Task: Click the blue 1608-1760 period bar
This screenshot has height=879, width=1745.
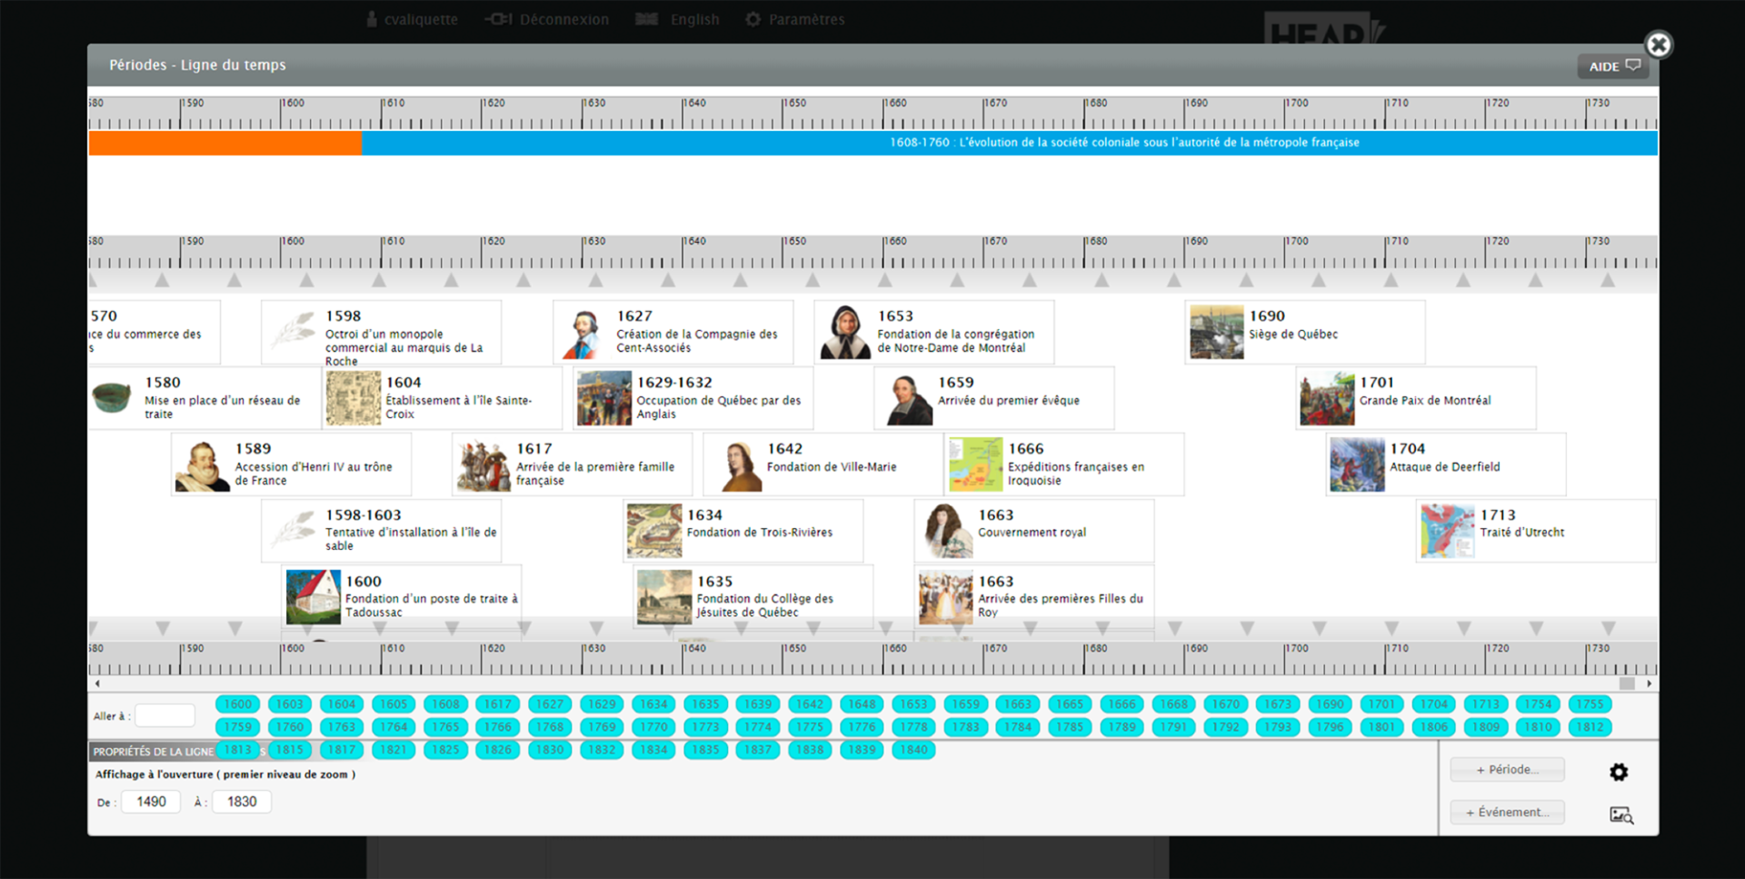Action: click(x=1009, y=143)
